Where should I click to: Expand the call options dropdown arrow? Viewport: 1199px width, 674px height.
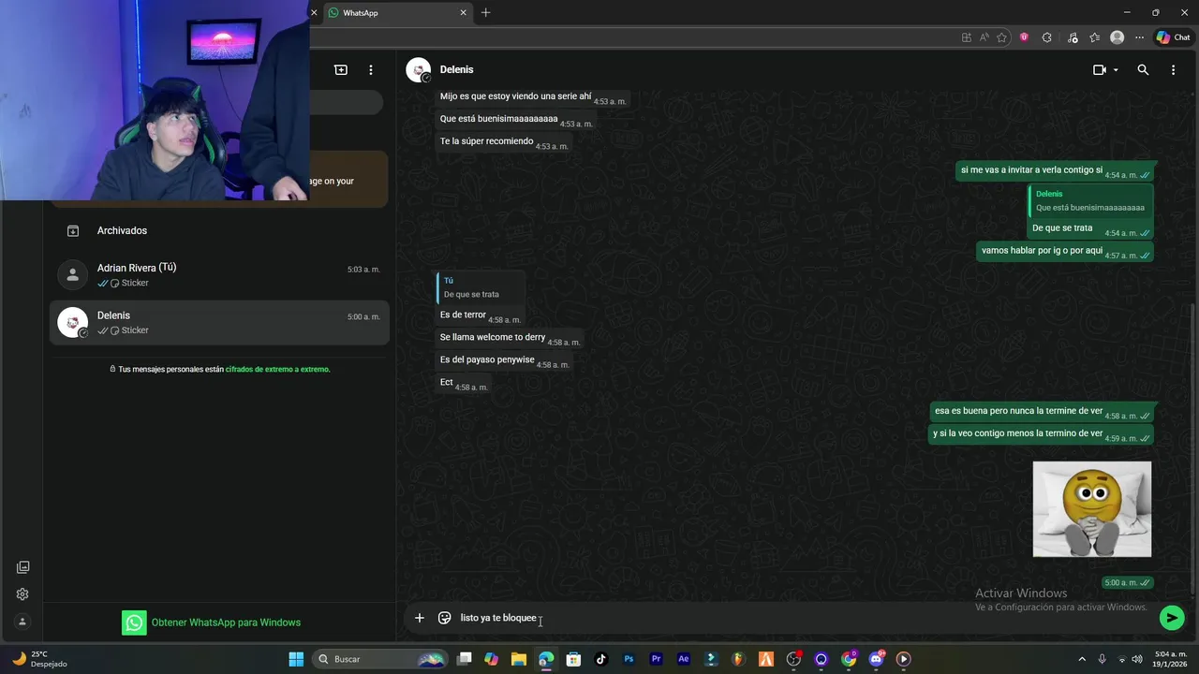click(x=1116, y=70)
